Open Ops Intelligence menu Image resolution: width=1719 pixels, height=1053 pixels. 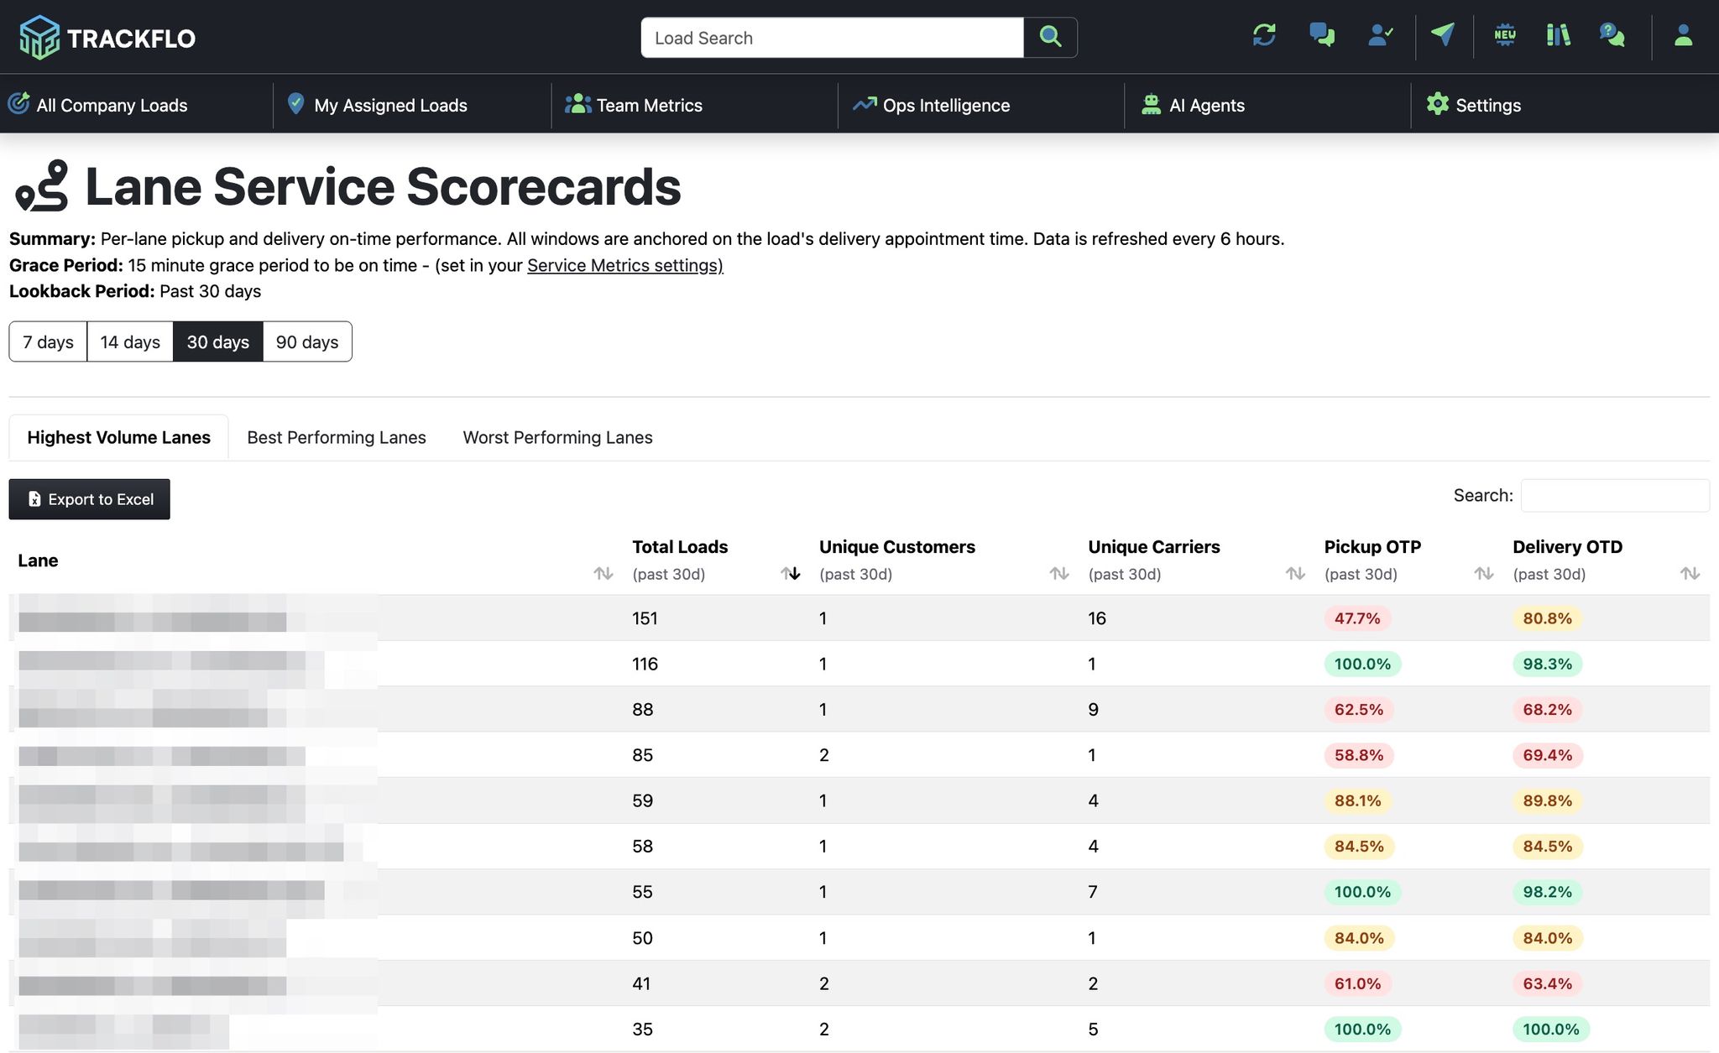(x=932, y=105)
